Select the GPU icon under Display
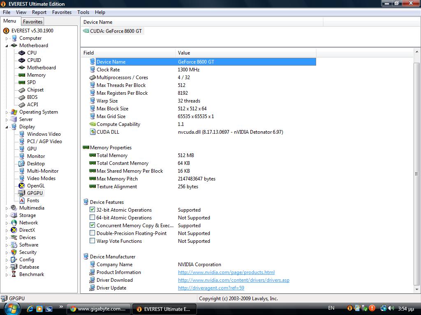 22,148
